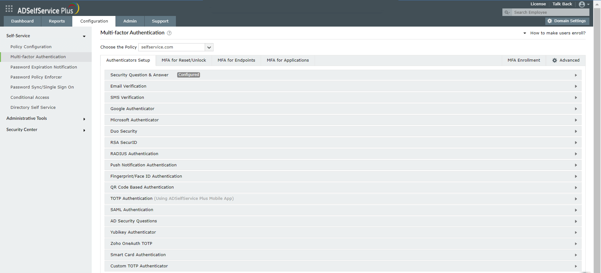
Task: Expand the Security Center section
Action: (46, 130)
